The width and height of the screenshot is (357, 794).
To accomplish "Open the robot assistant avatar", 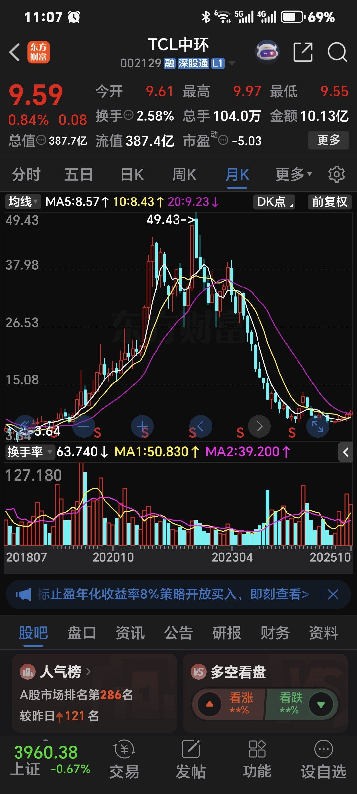I will click(x=267, y=52).
